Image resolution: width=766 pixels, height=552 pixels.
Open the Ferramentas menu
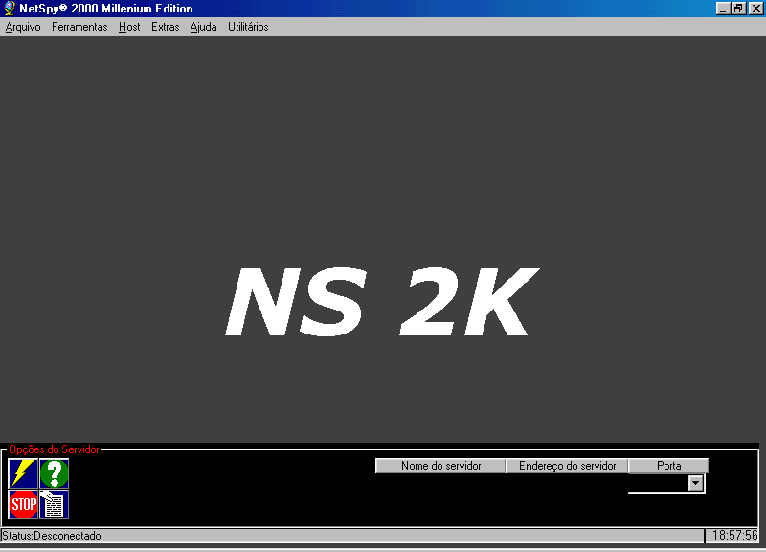click(x=79, y=27)
